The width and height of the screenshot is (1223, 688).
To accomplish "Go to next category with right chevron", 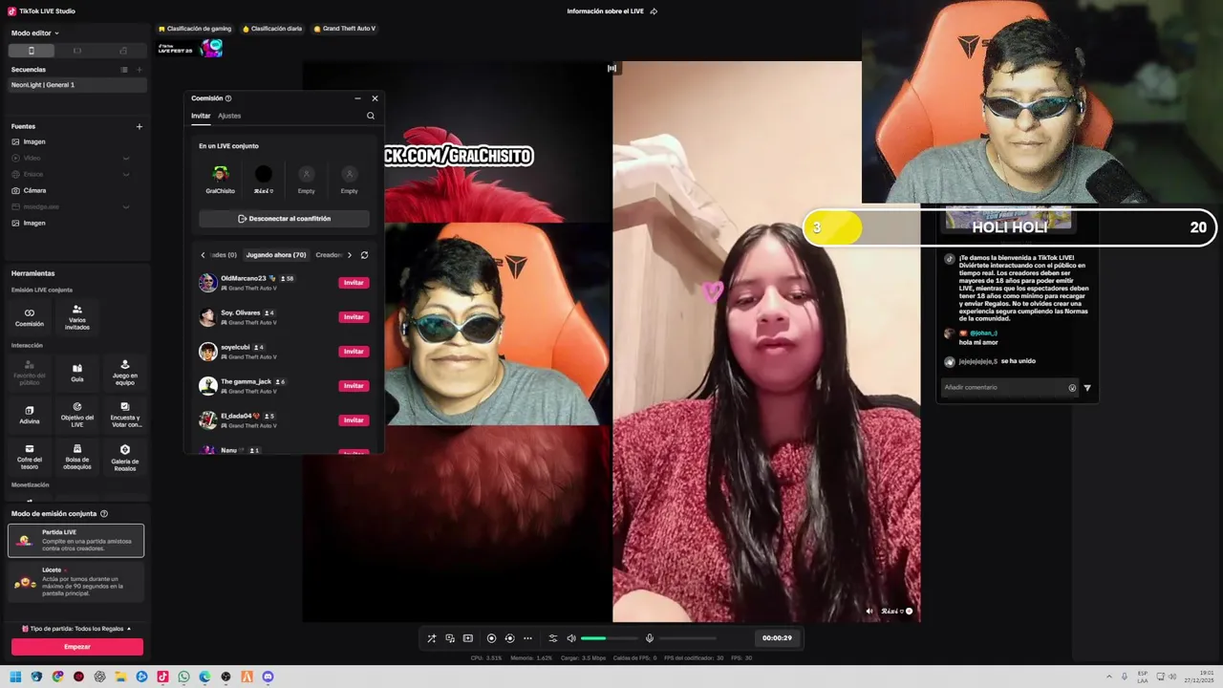I will coord(350,255).
